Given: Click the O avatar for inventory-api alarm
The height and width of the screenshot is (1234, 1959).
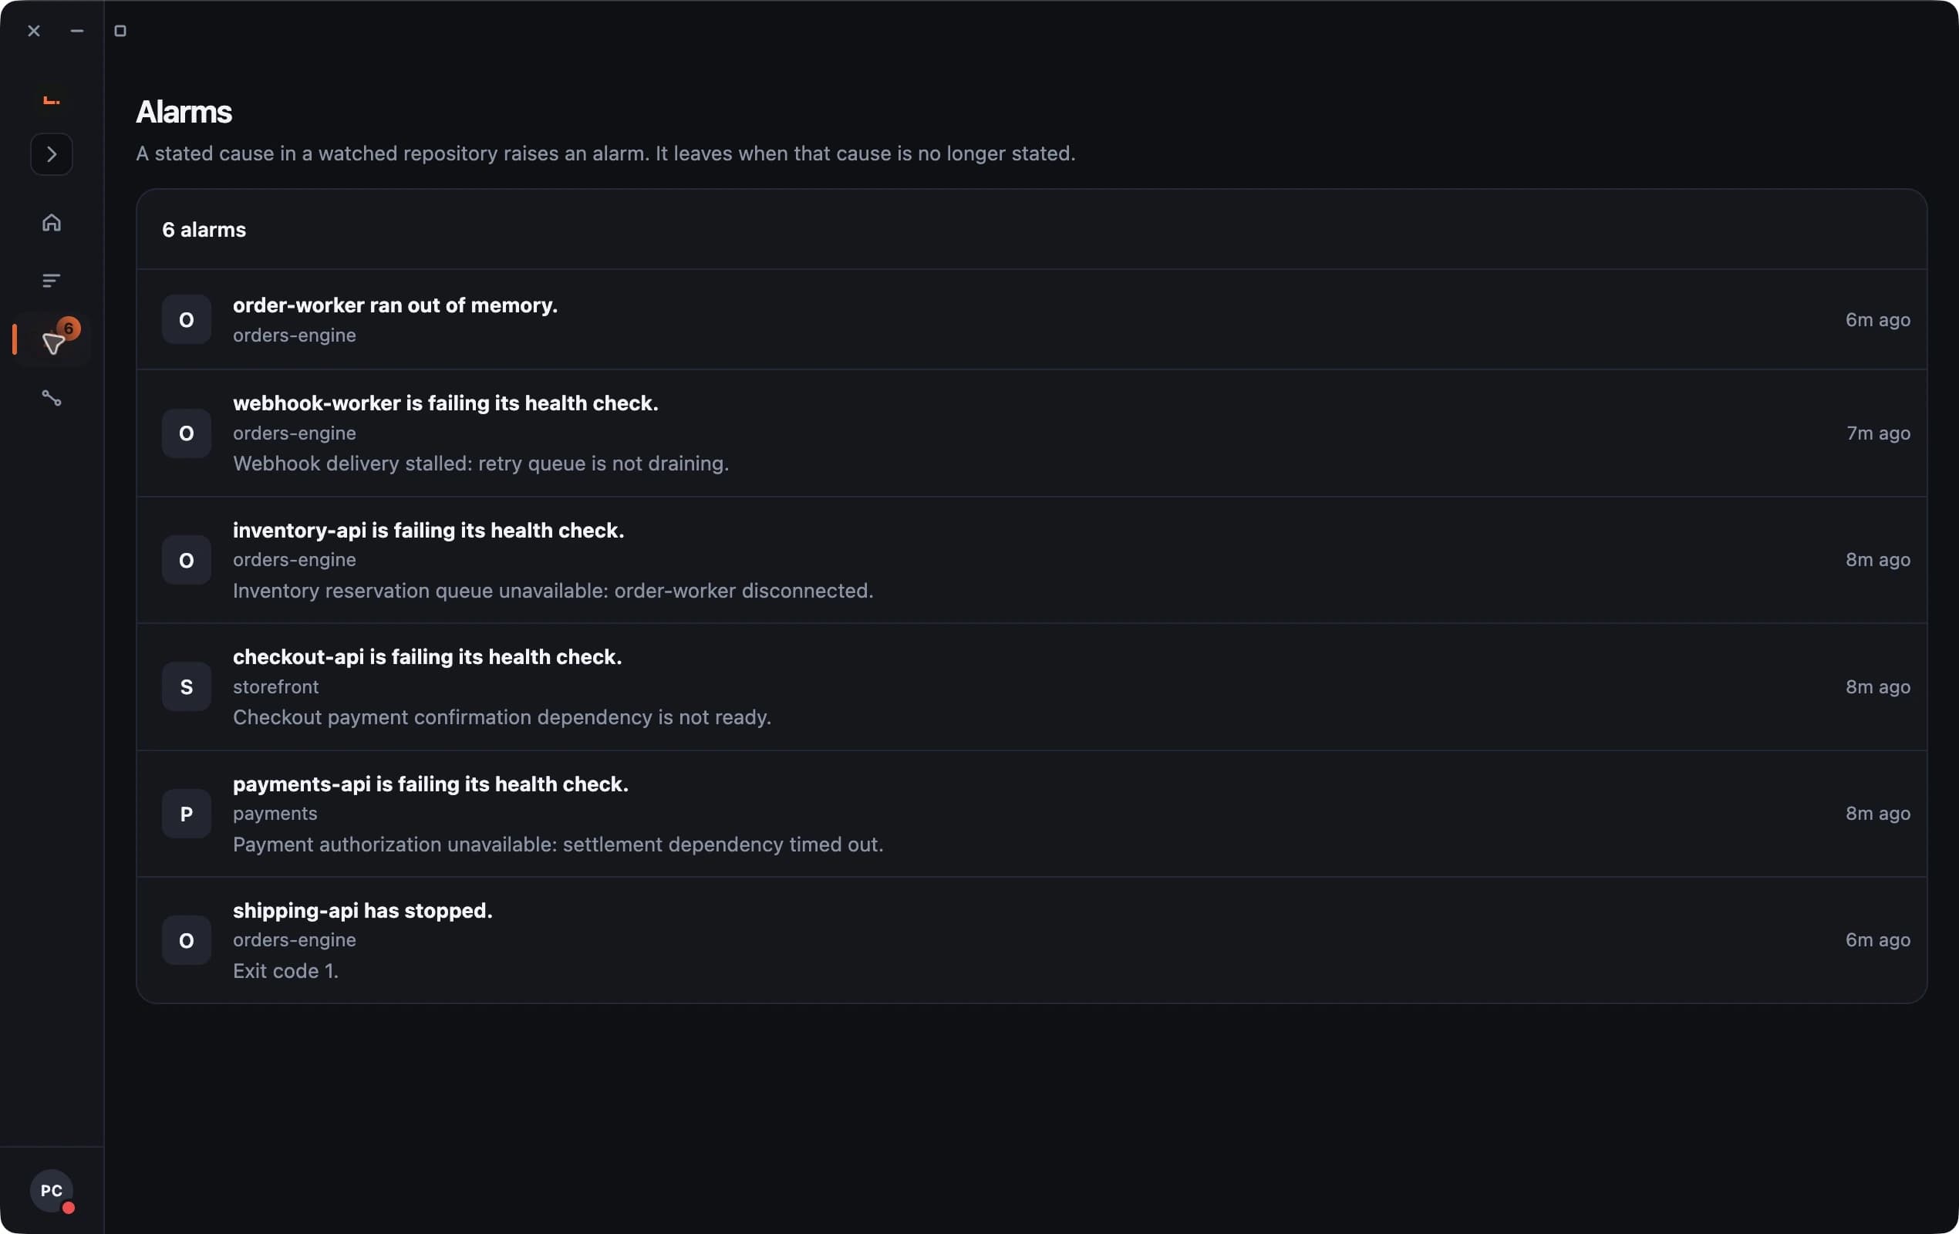Looking at the screenshot, I should point(187,561).
